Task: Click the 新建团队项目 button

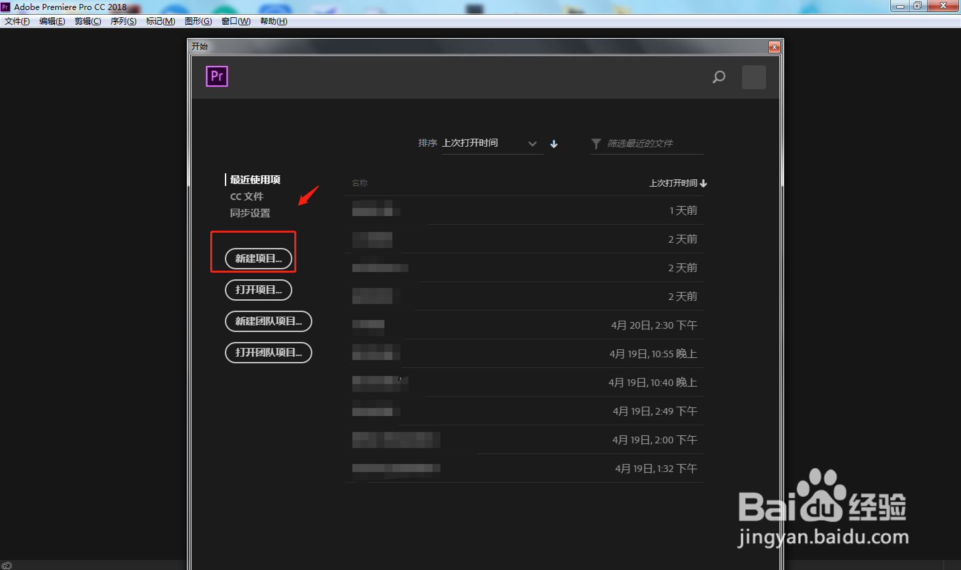Action: pos(268,321)
